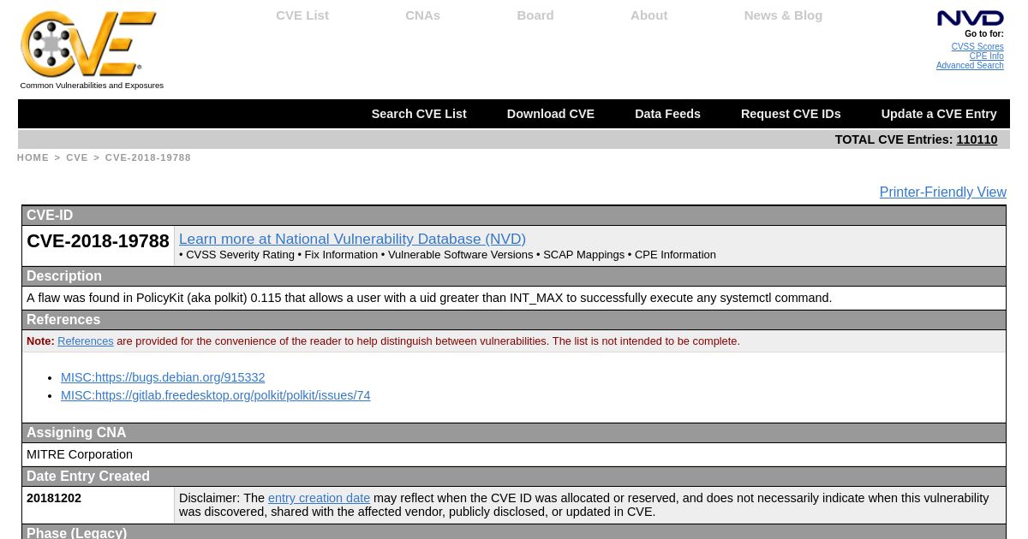Open the Board menu
The width and height of the screenshot is (1028, 539).
point(535,15)
